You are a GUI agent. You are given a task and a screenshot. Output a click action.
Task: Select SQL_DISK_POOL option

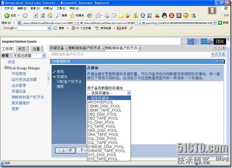point(109,138)
